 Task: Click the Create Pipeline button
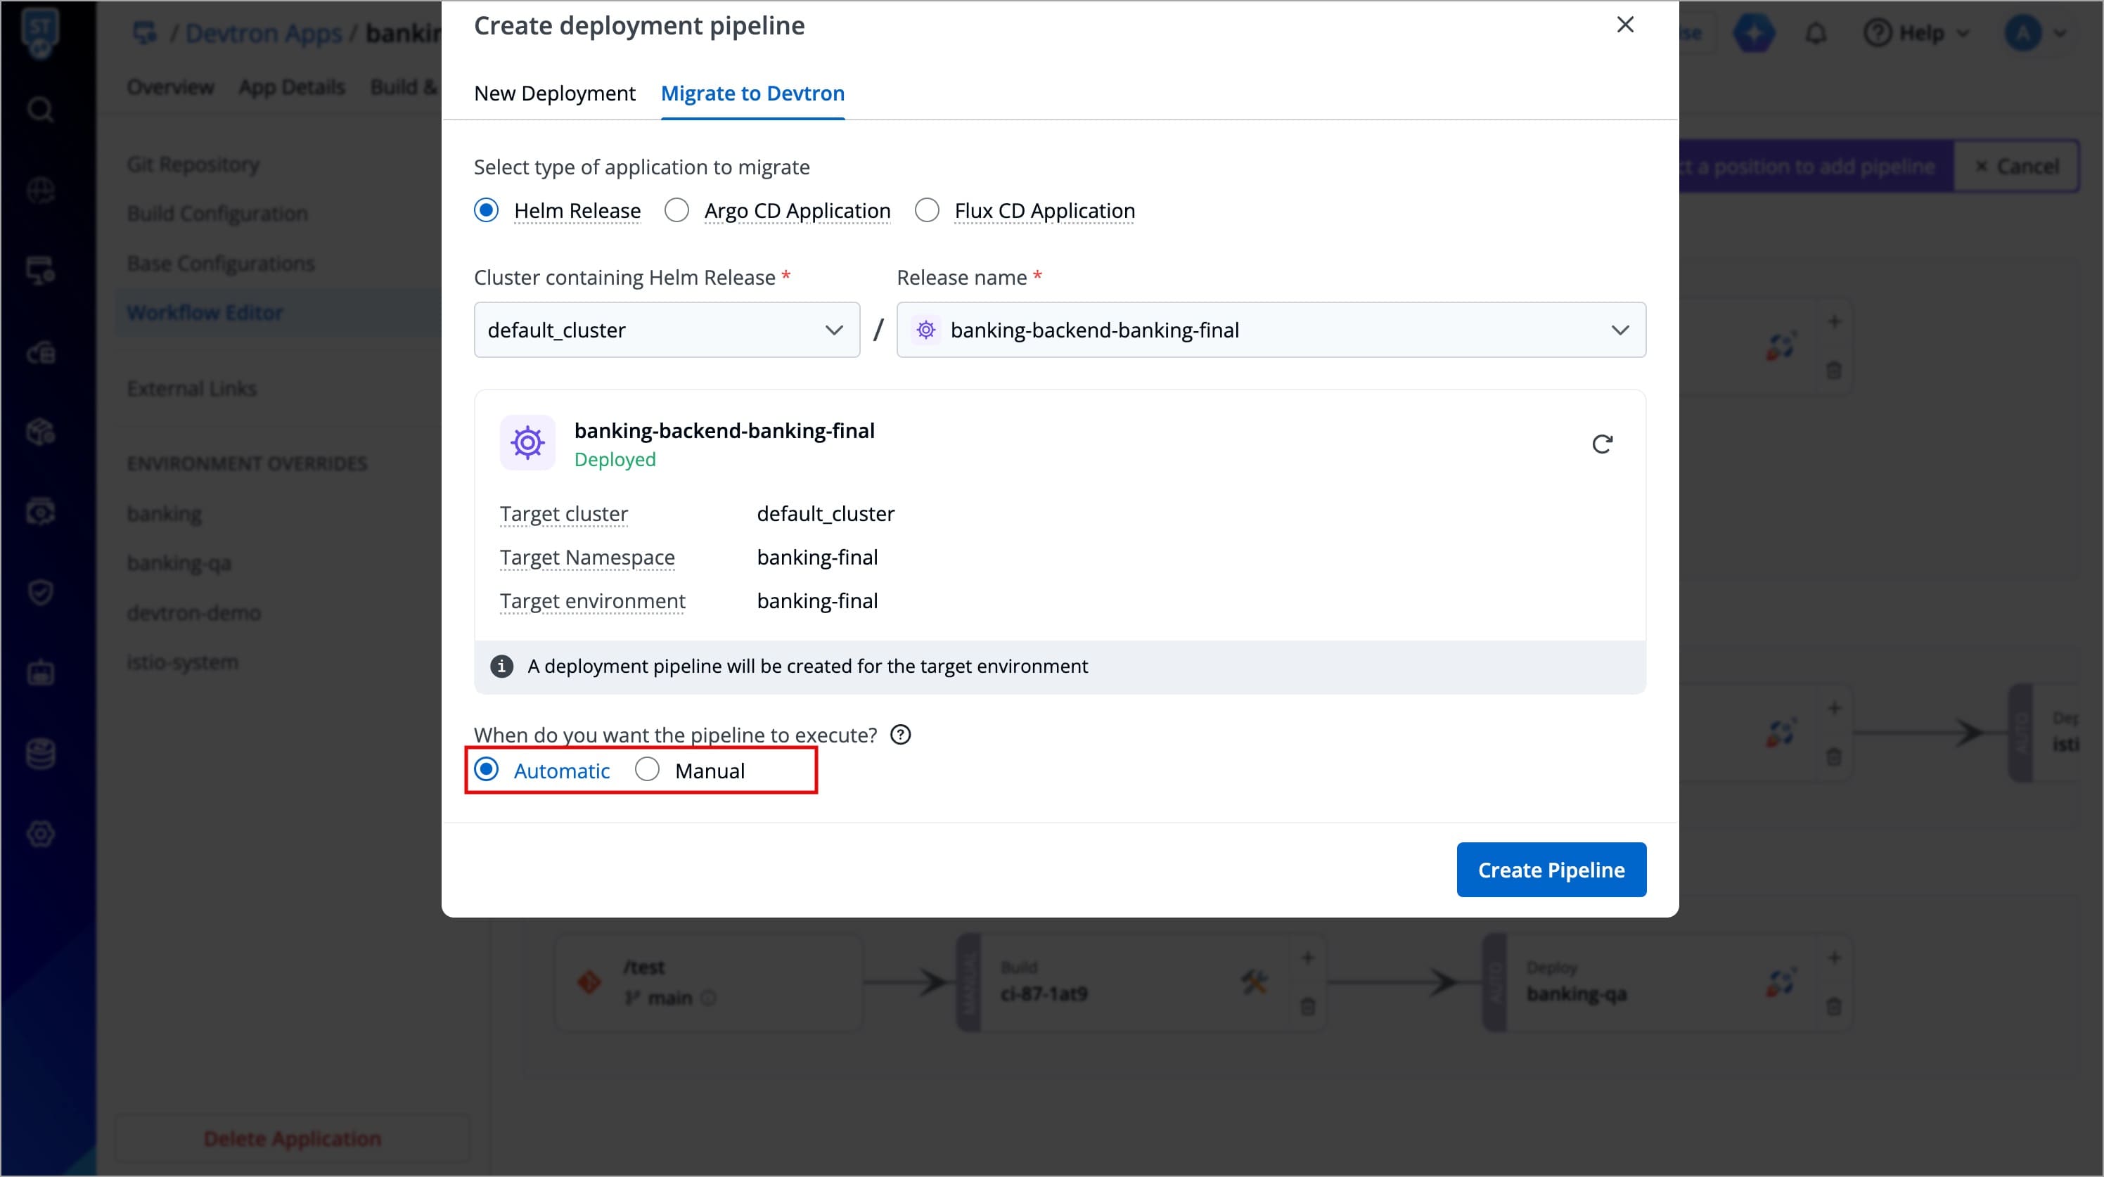pyautogui.click(x=1551, y=870)
